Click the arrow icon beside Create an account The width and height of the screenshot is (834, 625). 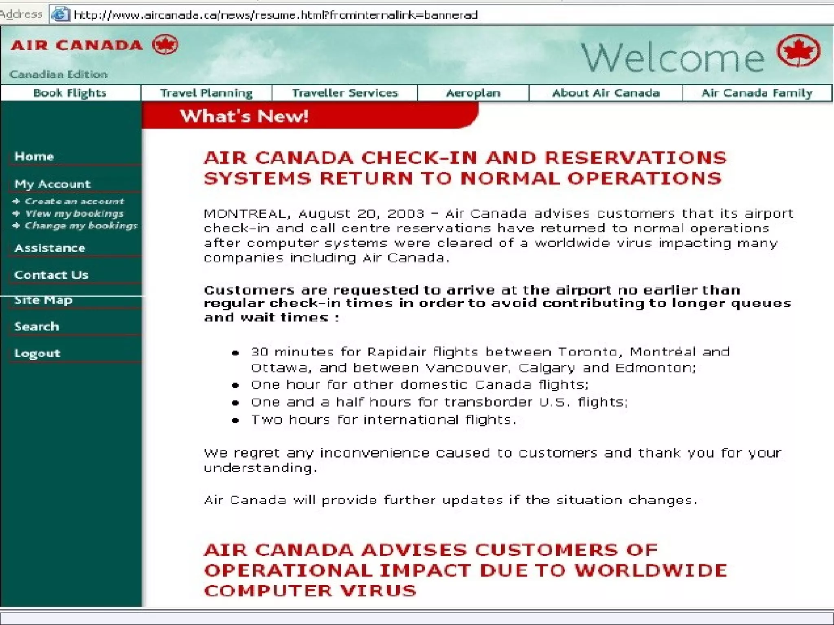[x=16, y=201]
